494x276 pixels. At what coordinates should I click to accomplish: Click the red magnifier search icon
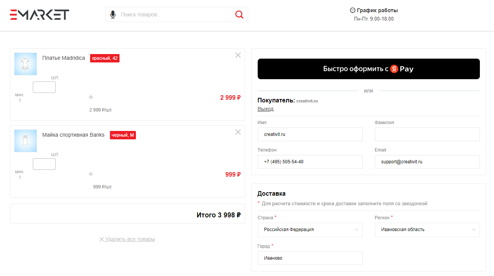[239, 14]
